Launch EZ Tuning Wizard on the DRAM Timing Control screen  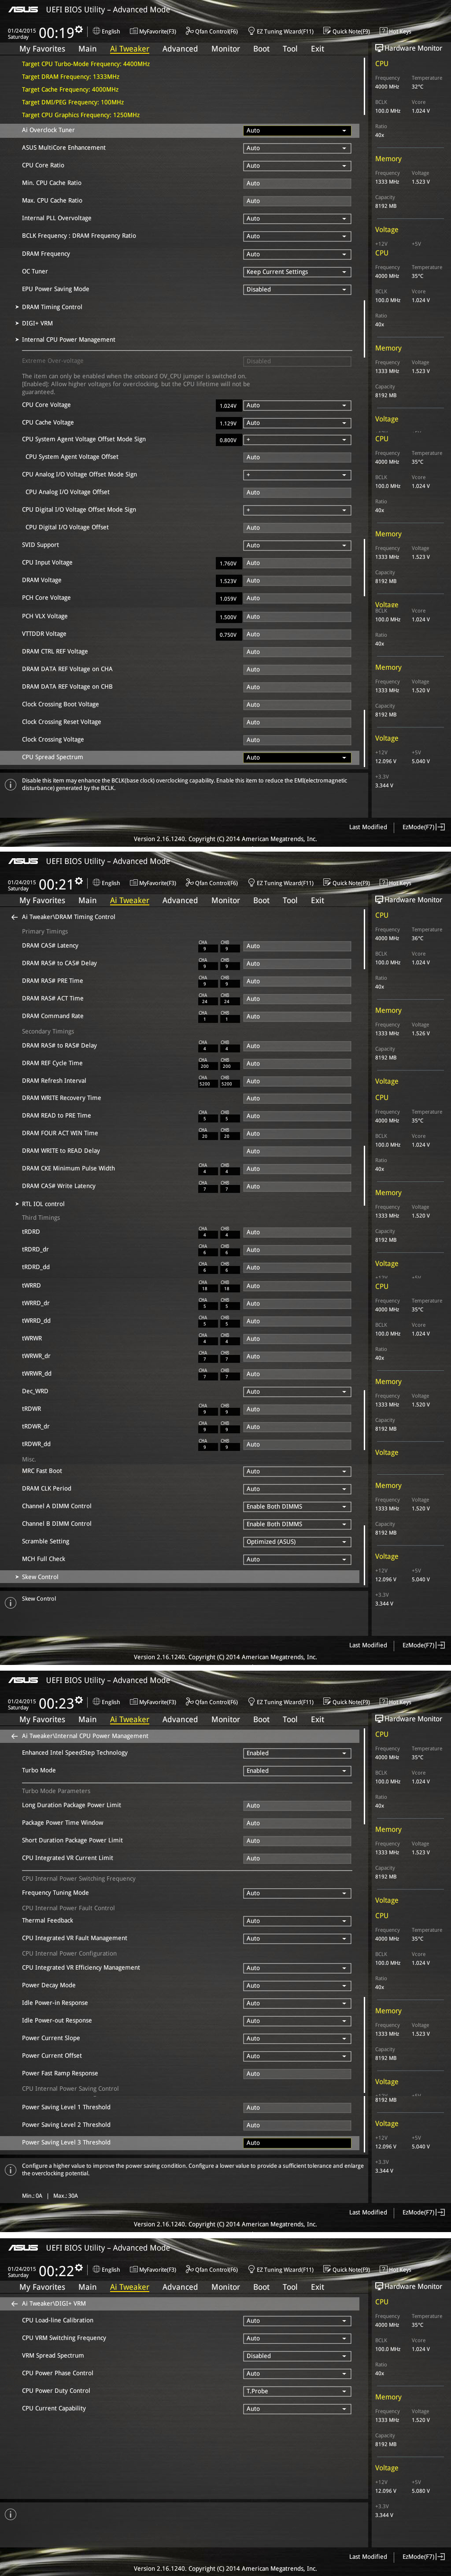click(280, 883)
